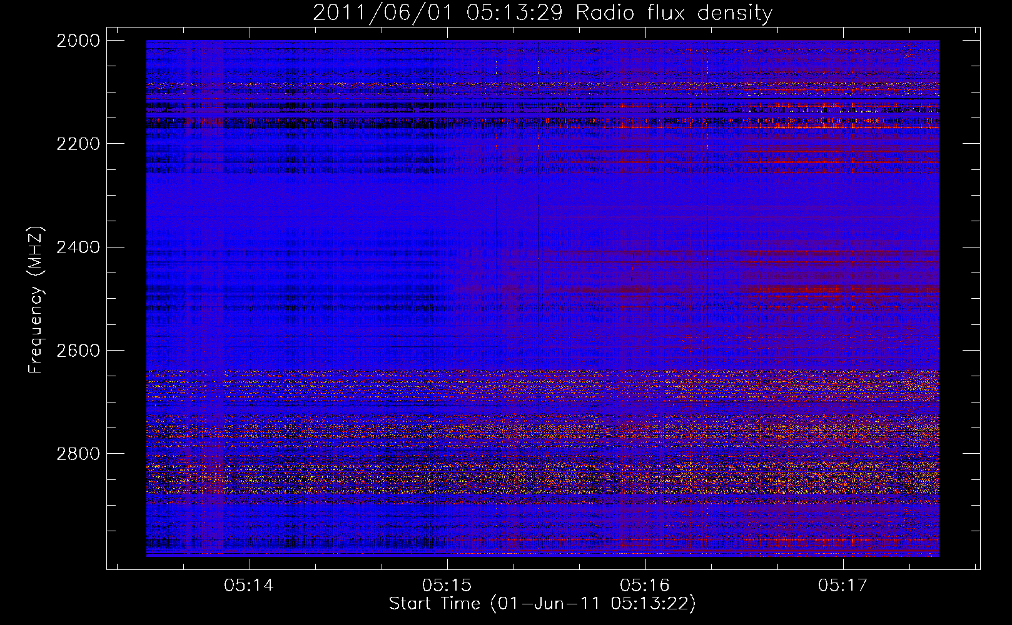Screen dimensions: 1012x625
Task: Click the '2400' frequency axis label
Action: tap(78, 247)
